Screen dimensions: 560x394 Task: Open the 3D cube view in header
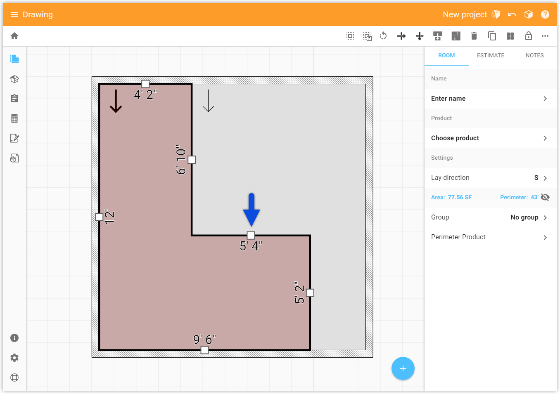(x=529, y=14)
